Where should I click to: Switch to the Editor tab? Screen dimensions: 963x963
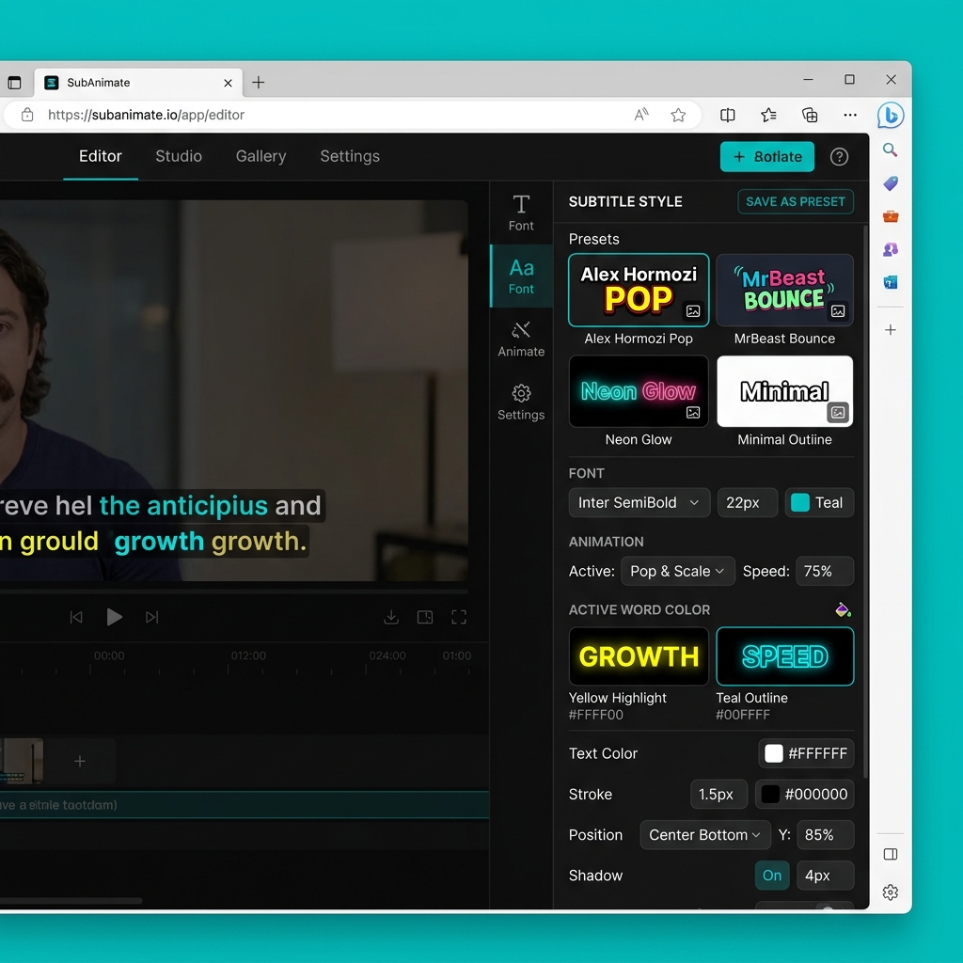coord(100,156)
